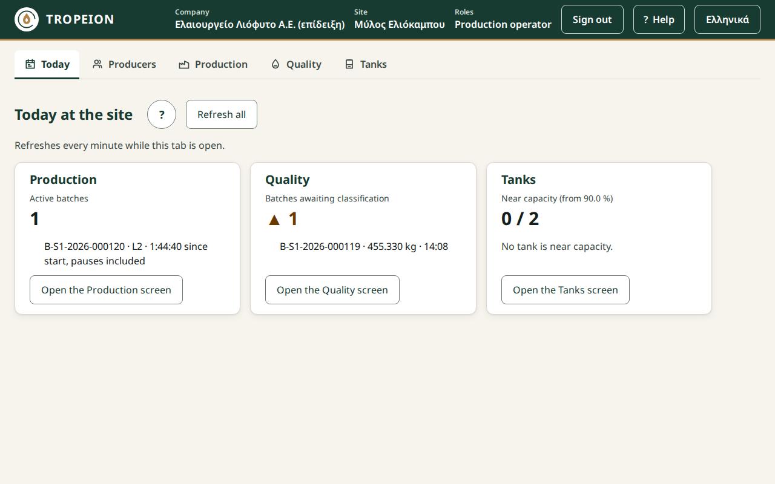Go to the Quality tab

click(296, 64)
